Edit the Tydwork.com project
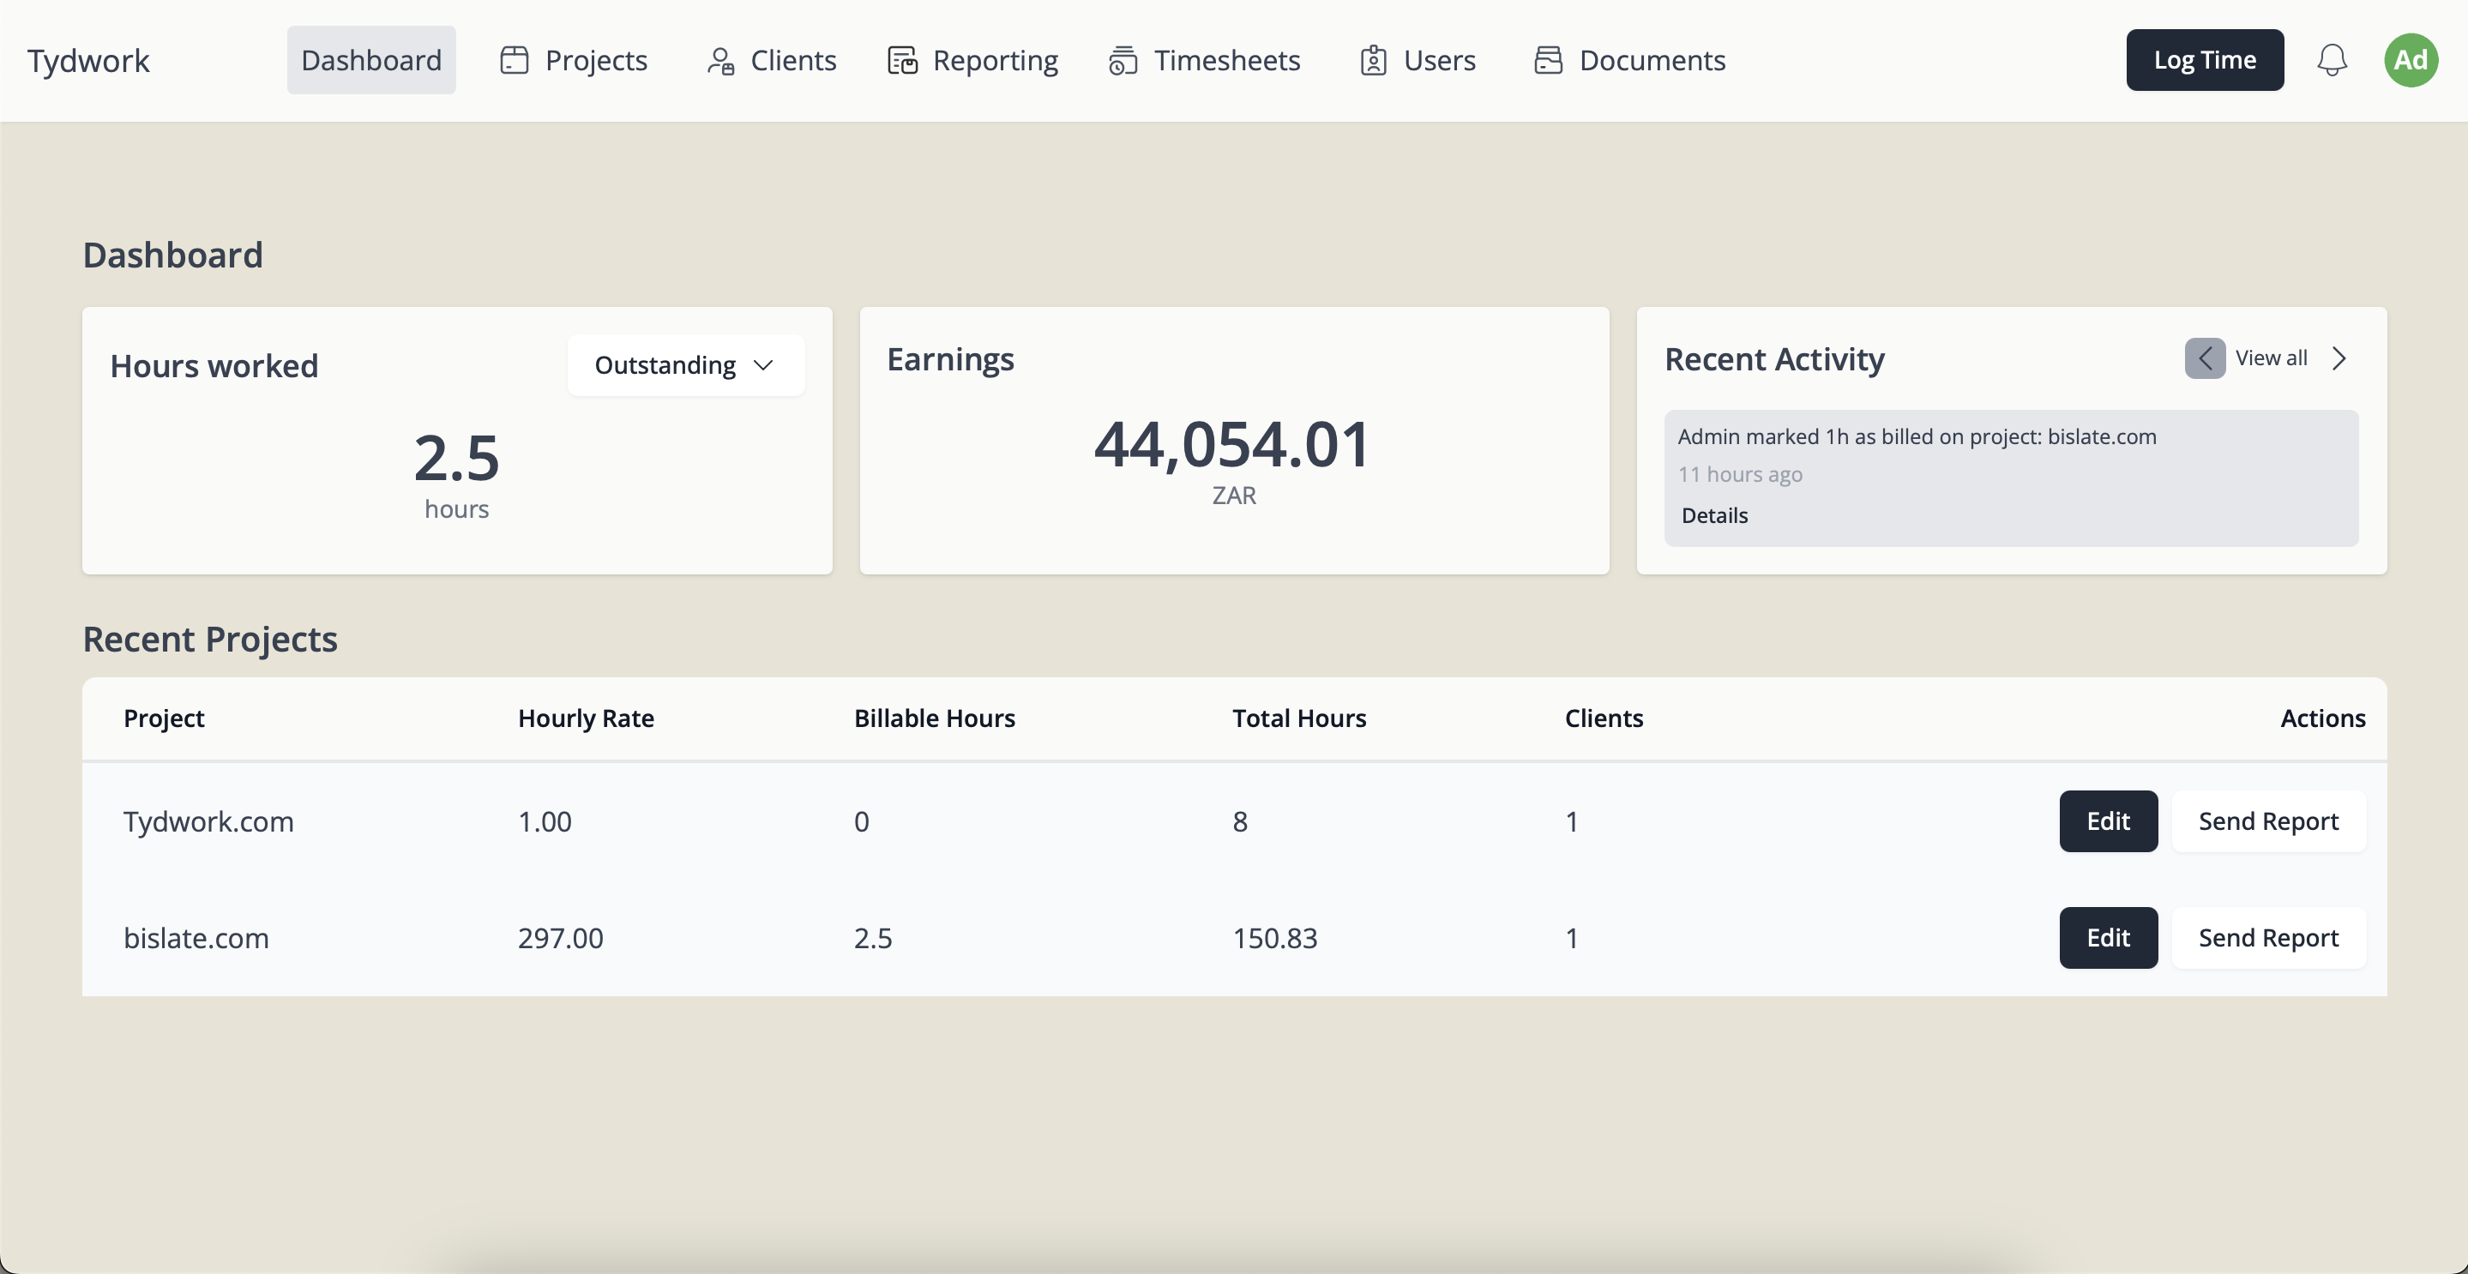 pos(2108,821)
